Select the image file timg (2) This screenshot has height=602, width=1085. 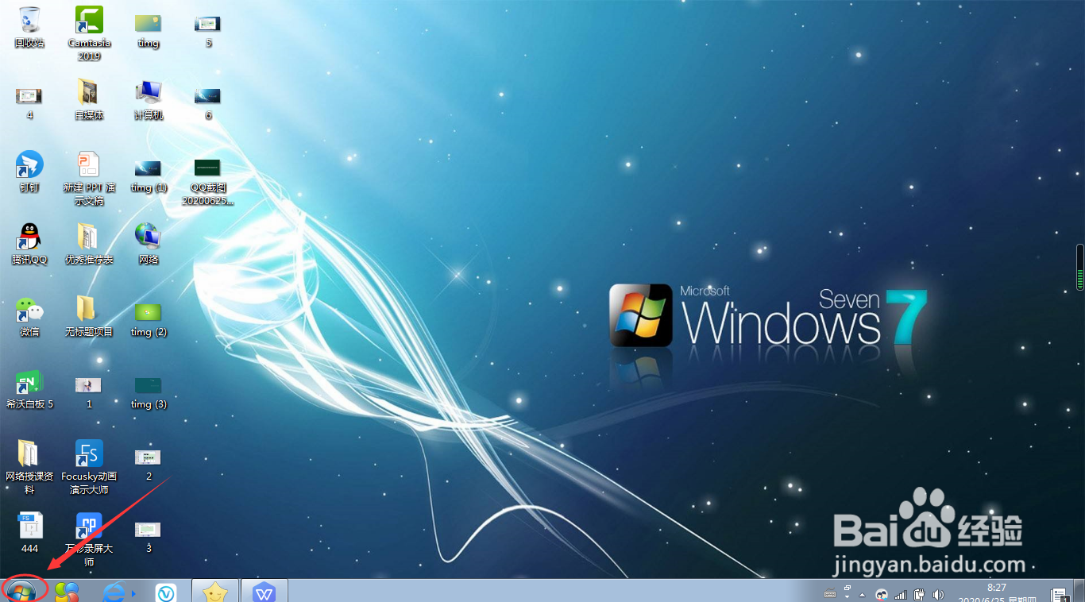pos(149,319)
